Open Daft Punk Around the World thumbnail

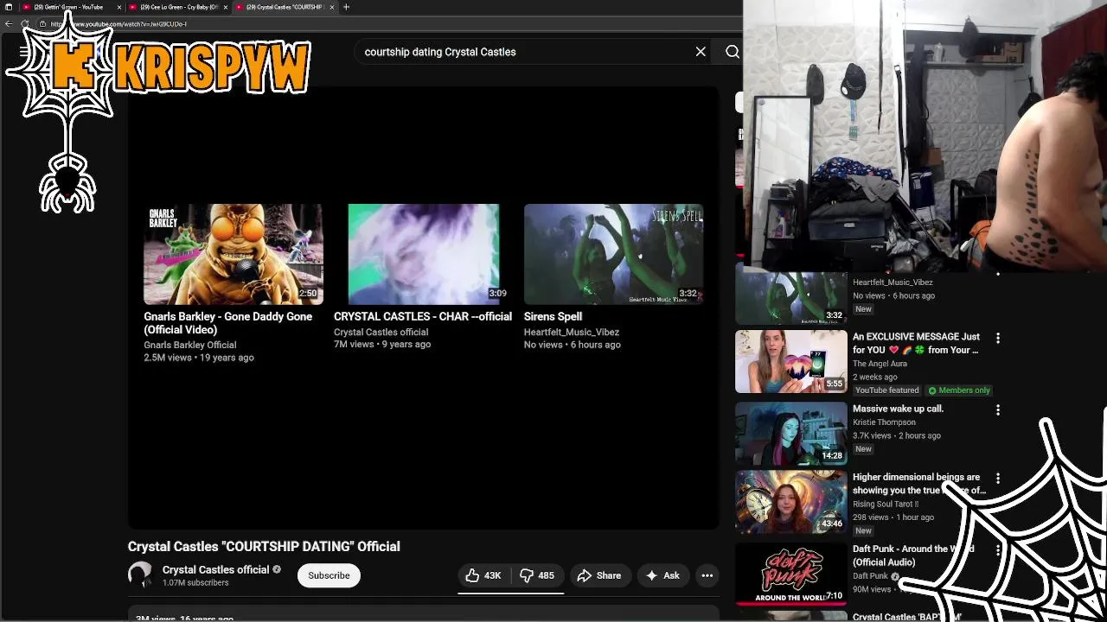[x=791, y=574]
